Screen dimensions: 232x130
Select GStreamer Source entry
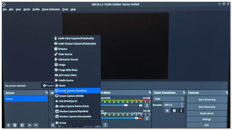coord(77,60)
